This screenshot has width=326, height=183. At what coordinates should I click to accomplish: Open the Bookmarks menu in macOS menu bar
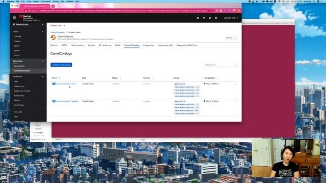(46, 1)
